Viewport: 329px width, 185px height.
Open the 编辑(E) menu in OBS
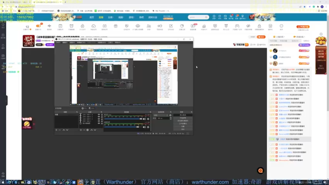tap(65, 42)
